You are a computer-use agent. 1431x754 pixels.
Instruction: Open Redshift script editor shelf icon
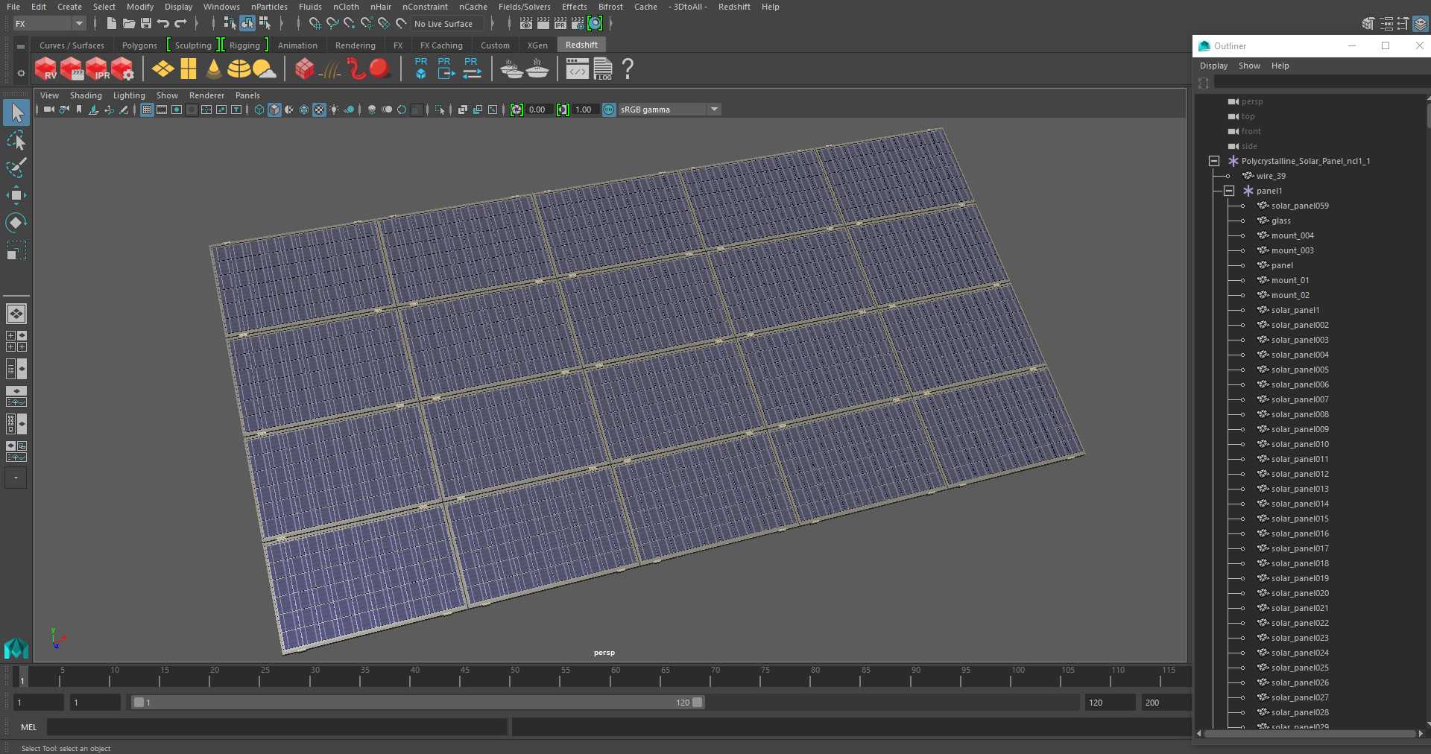point(577,69)
